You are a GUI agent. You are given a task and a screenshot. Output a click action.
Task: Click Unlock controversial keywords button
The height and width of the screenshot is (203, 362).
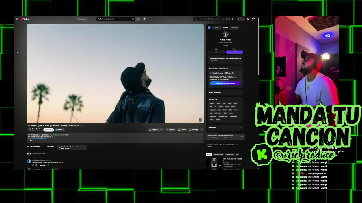click(225, 83)
